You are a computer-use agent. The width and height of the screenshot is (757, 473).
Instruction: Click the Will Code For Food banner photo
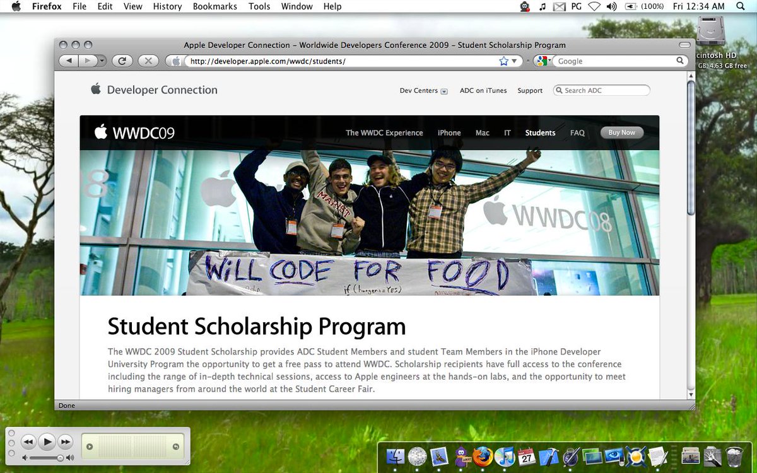(370, 223)
